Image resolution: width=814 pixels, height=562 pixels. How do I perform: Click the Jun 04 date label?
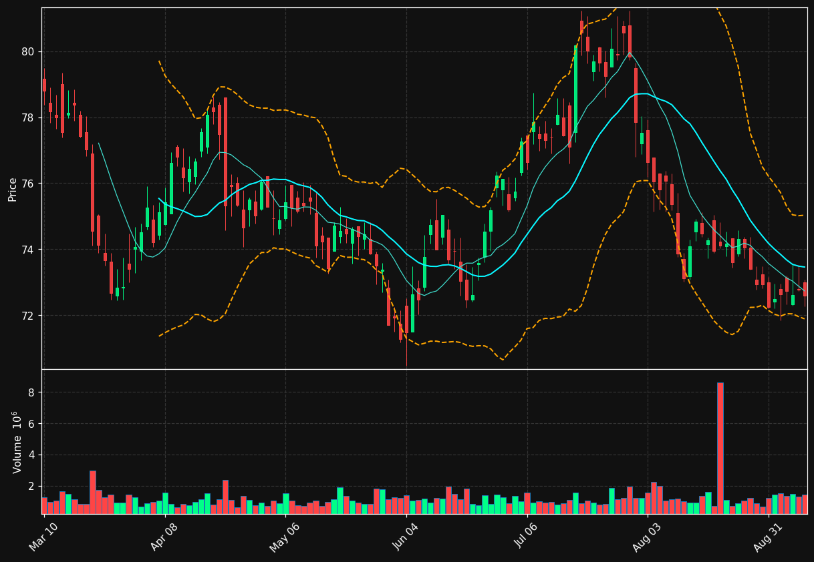(x=405, y=537)
